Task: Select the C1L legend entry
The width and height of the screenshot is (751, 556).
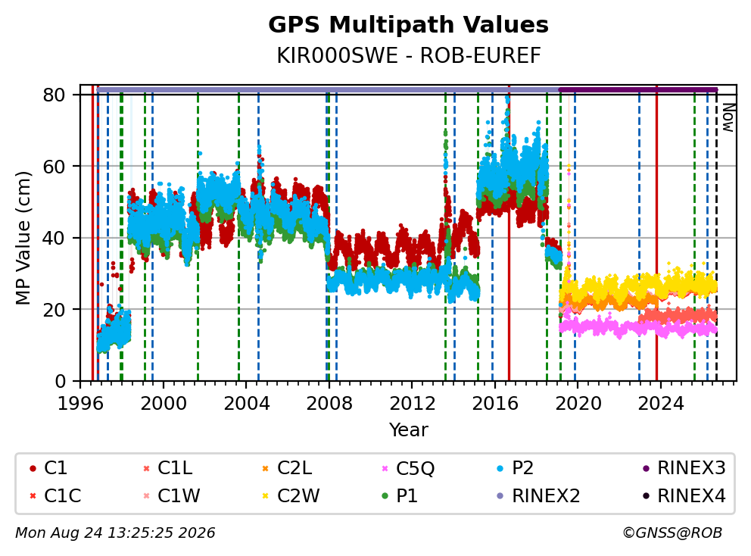Action: pos(167,468)
